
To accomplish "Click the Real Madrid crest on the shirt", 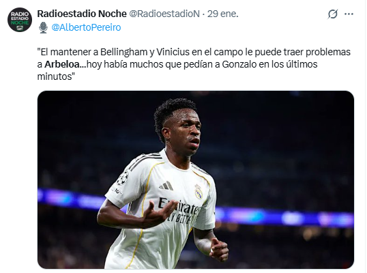I will [199, 192].
